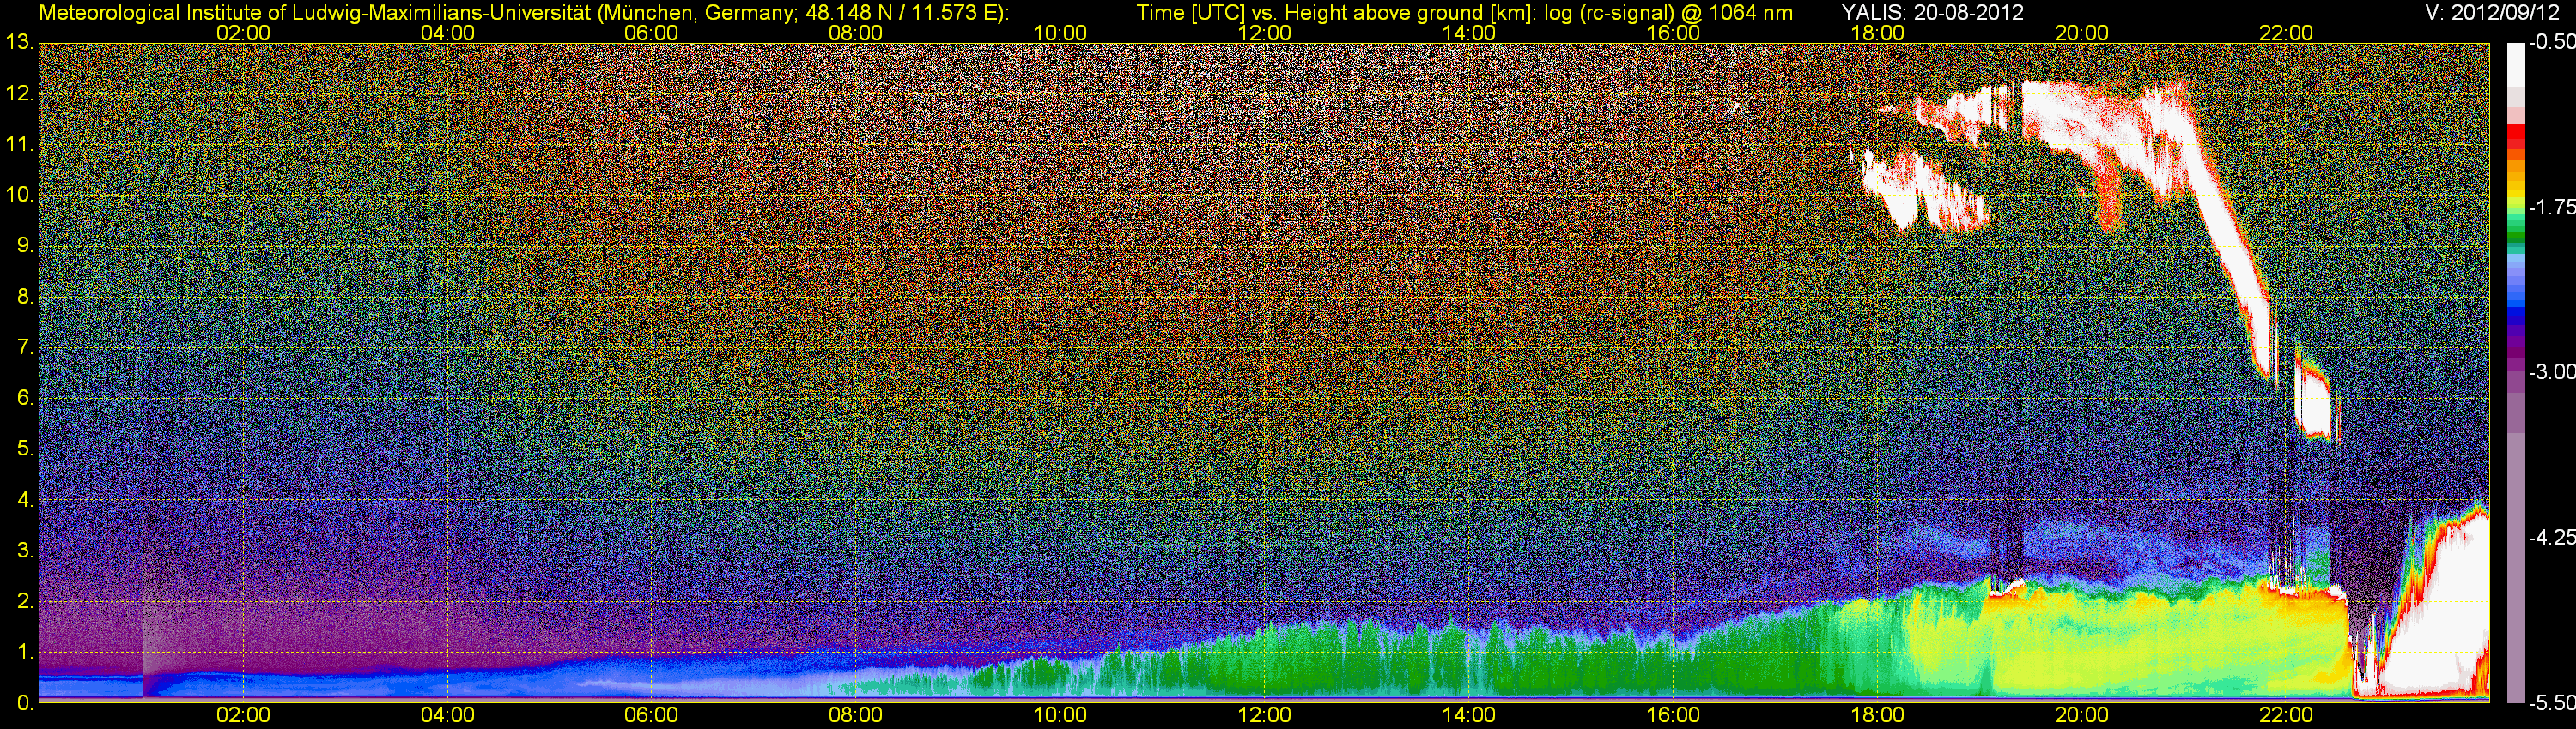Click '10:00' on the upper time axis

tap(1060, 33)
